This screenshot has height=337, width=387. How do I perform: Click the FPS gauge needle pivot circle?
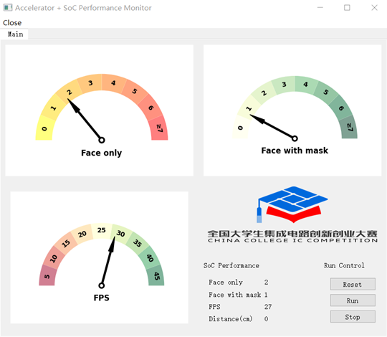pyautogui.click(x=102, y=285)
